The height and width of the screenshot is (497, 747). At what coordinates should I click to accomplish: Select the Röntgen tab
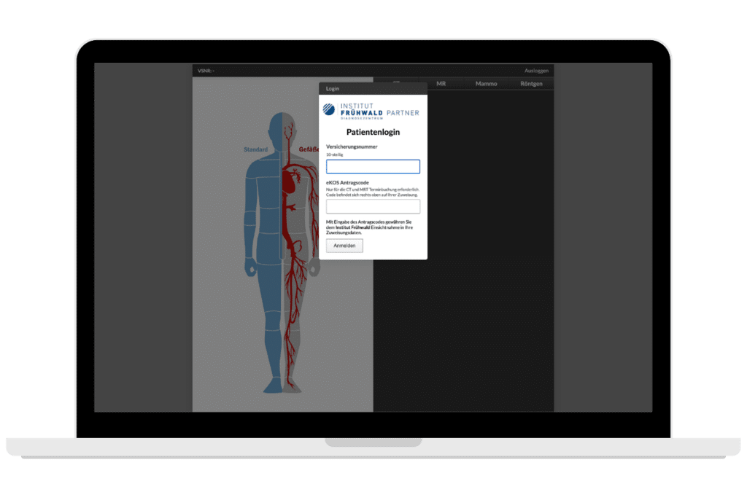tap(531, 84)
